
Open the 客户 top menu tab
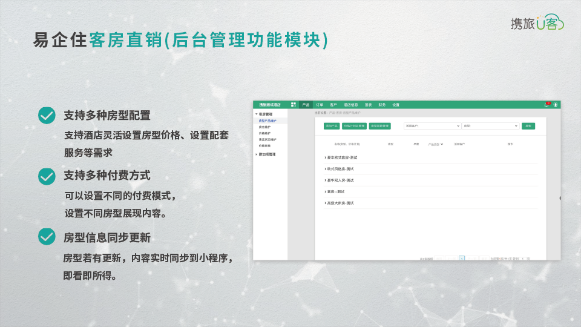click(x=333, y=105)
